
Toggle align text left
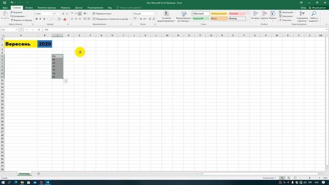[72, 19]
